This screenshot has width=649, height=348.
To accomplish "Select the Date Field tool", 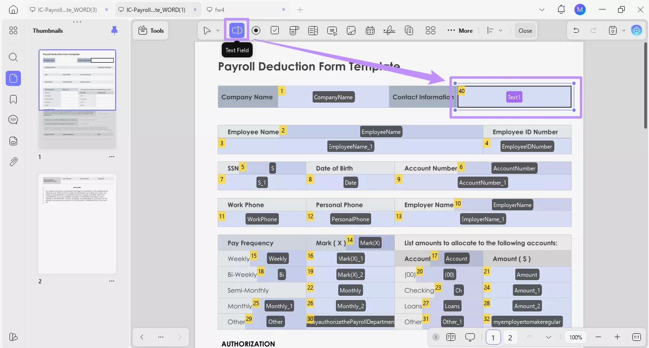I will click(x=370, y=30).
